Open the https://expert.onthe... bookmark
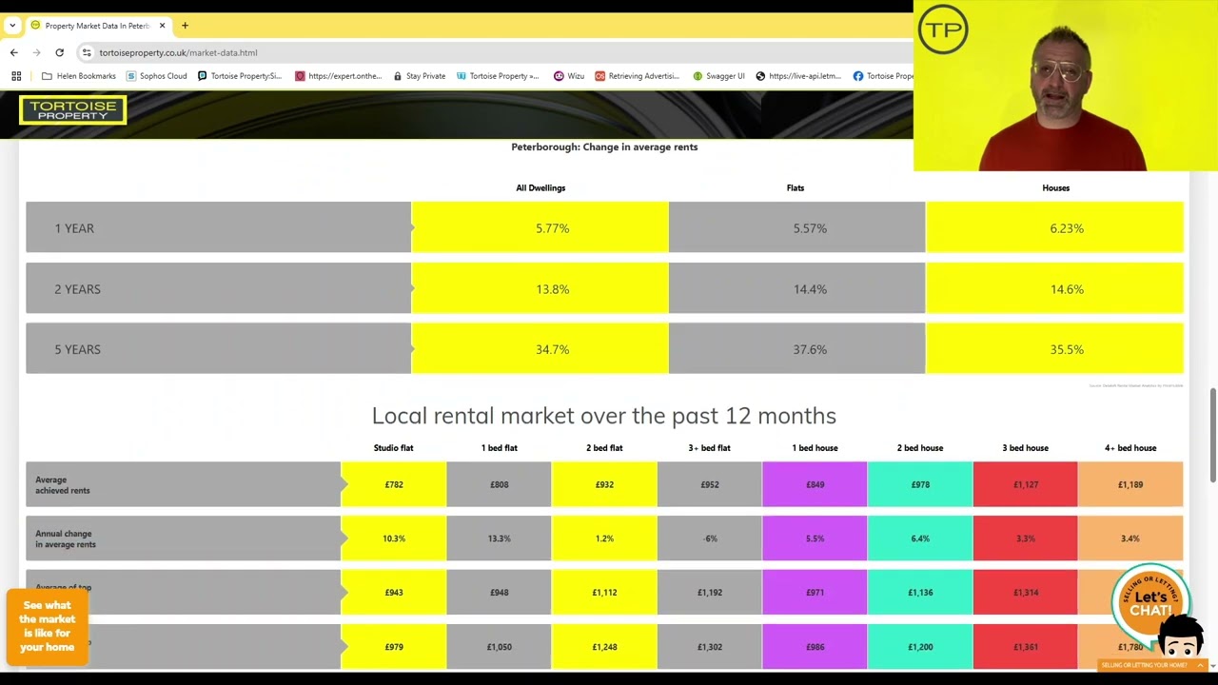This screenshot has width=1218, height=685. tap(339, 76)
